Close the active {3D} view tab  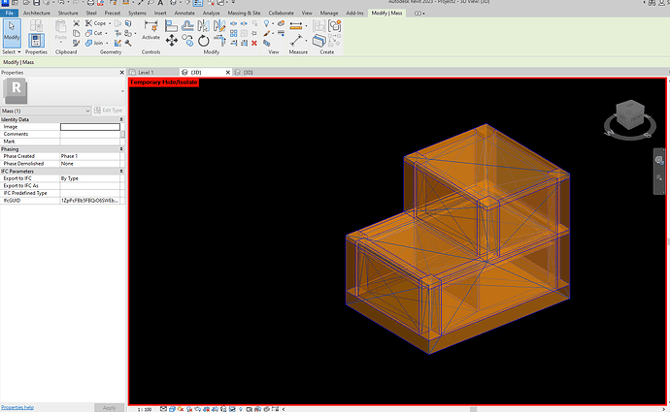pyautogui.click(x=228, y=73)
